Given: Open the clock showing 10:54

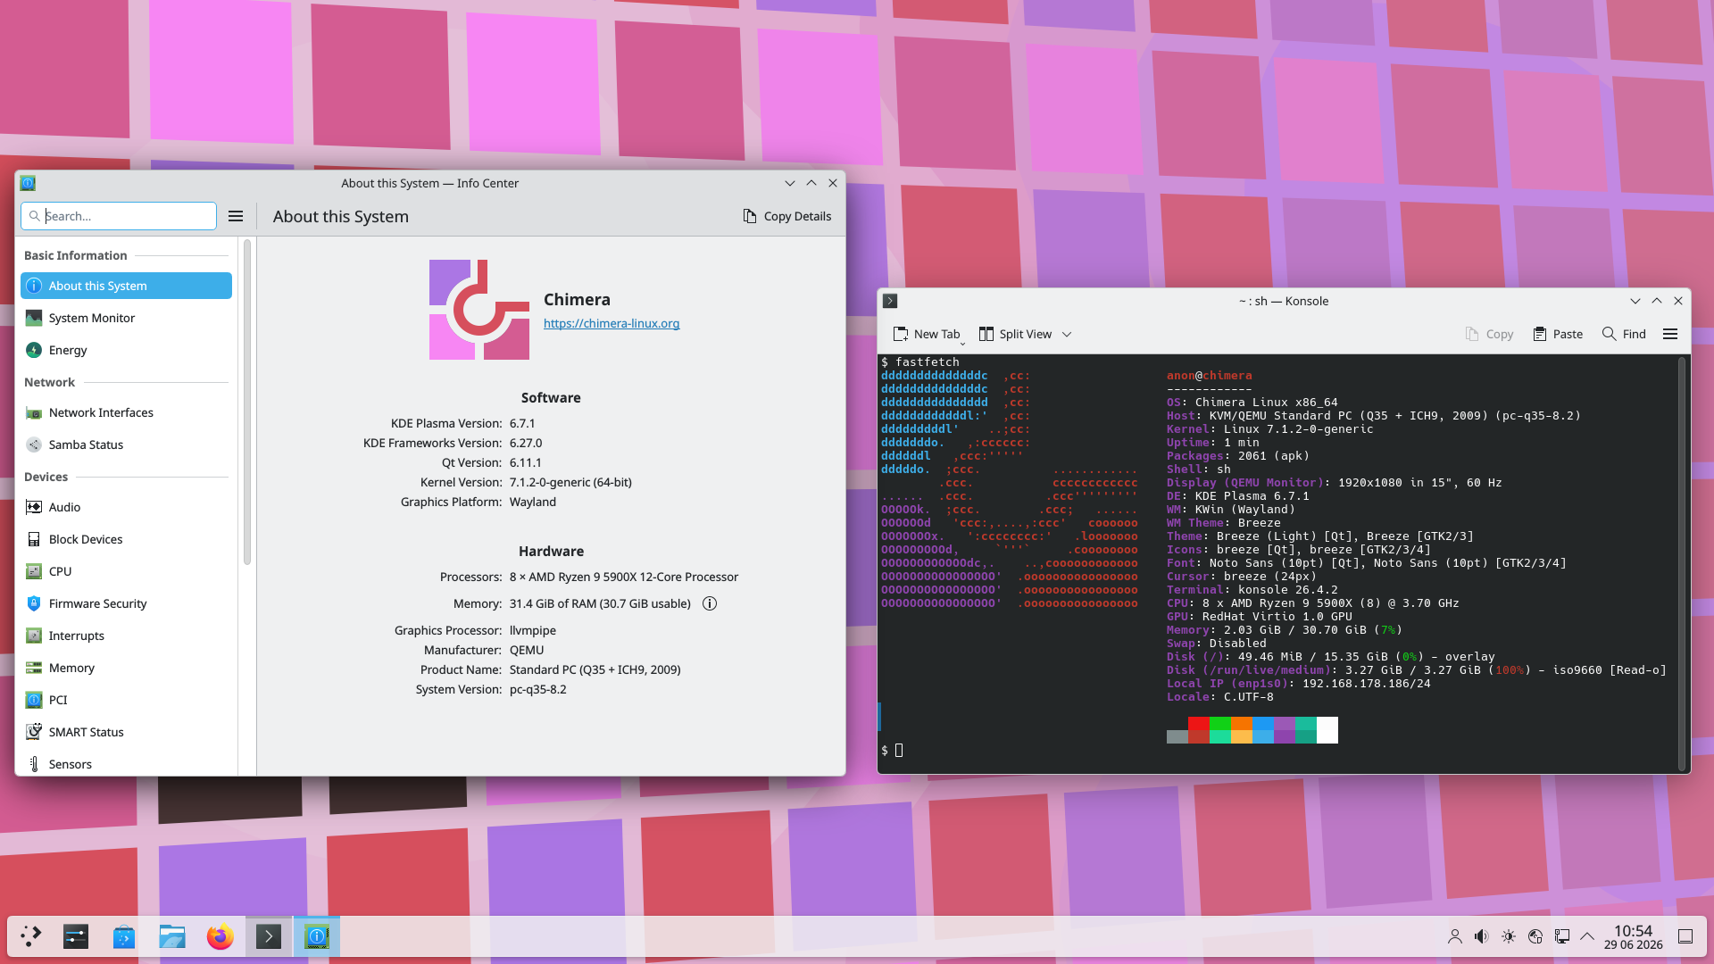Looking at the screenshot, I should click(1633, 936).
